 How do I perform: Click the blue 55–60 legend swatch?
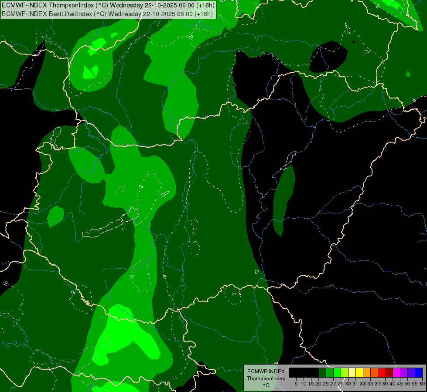pyautogui.click(x=419, y=372)
